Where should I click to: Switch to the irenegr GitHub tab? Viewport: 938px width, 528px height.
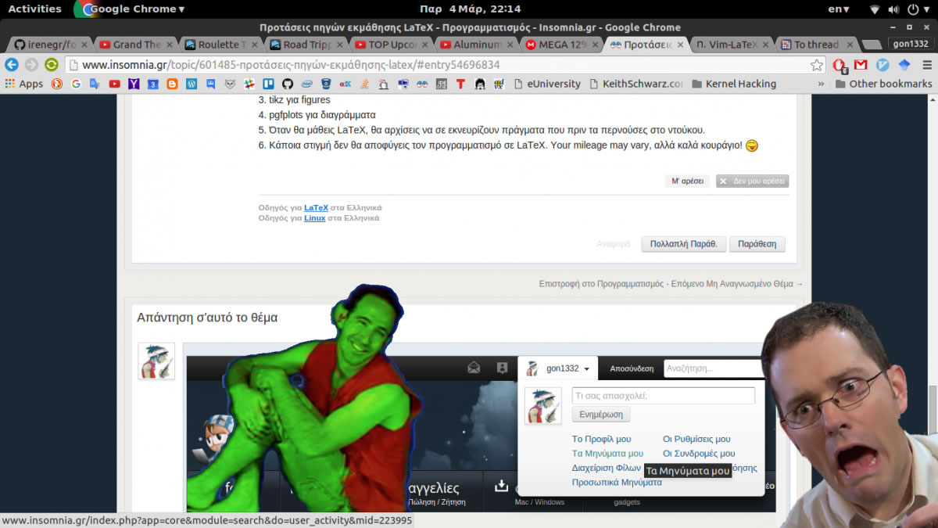point(52,45)
